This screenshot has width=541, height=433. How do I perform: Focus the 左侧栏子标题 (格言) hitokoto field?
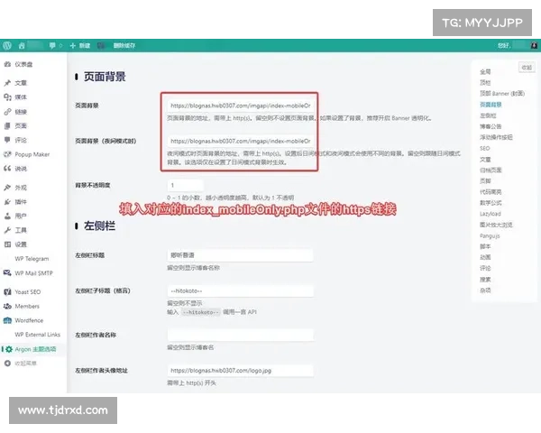[241, 290]
